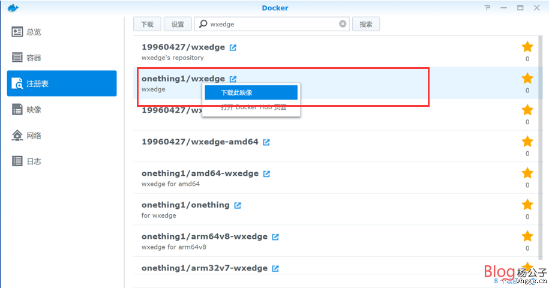The height and width of the screenshot is (288, 552).
Task: Choose 打开 Docker Hub 页面 menu entry
Action: pyautogui.click(x=251, y=107)
